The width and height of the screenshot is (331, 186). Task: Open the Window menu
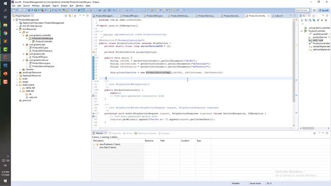click(80, 6)
